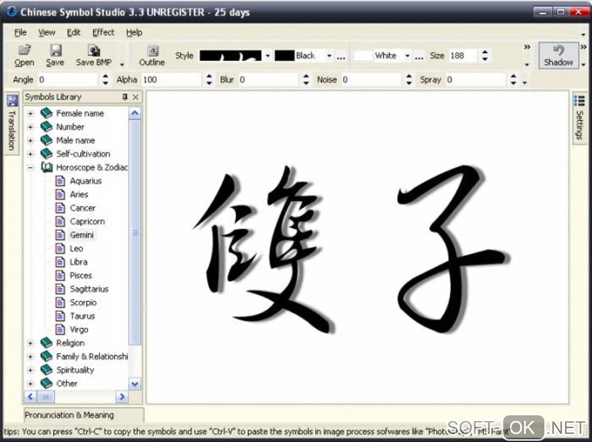Select the Capricorn symbol page icon
Screen dimensions: 592x442
(60, 222)
